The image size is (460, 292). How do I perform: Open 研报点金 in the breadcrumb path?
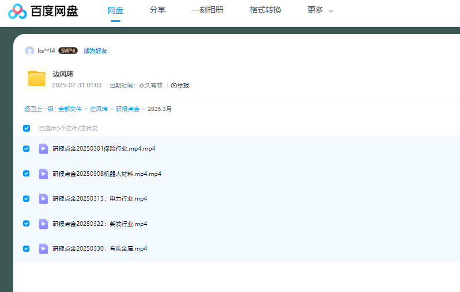(x=127, y=109)
